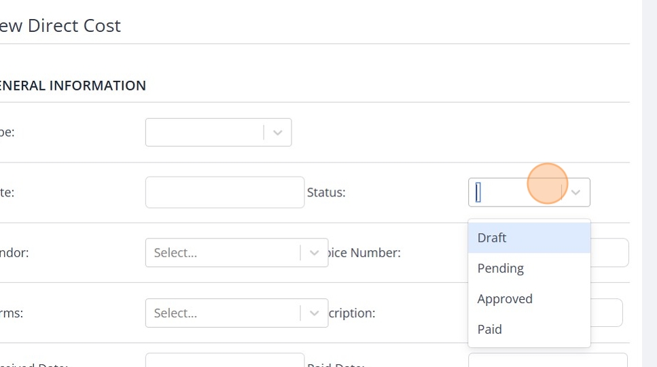Click the Received Date input field
The image size is (657, 367).
tap(225, 360)
